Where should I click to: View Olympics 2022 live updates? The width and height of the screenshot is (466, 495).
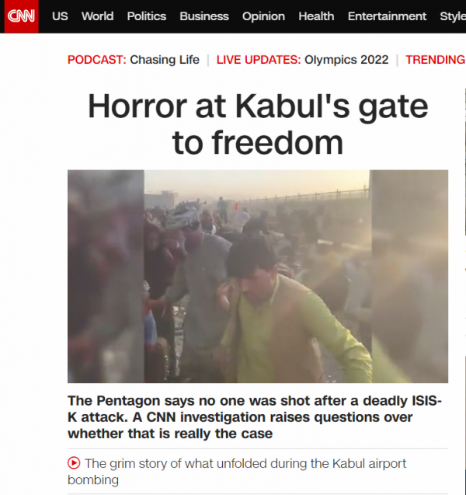pos(346,60)
